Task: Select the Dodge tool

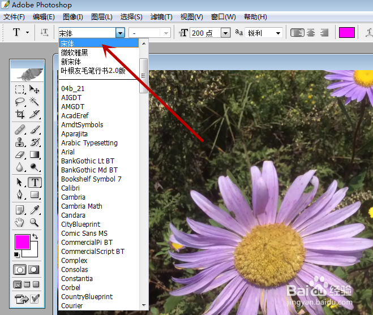Action: point(35,167)
